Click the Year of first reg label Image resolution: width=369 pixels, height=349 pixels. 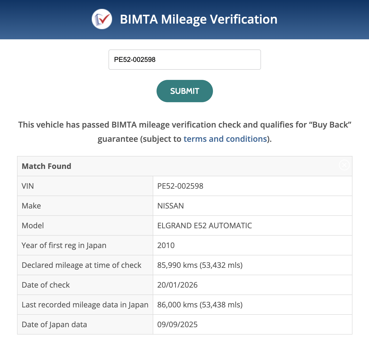pos(64,245)
